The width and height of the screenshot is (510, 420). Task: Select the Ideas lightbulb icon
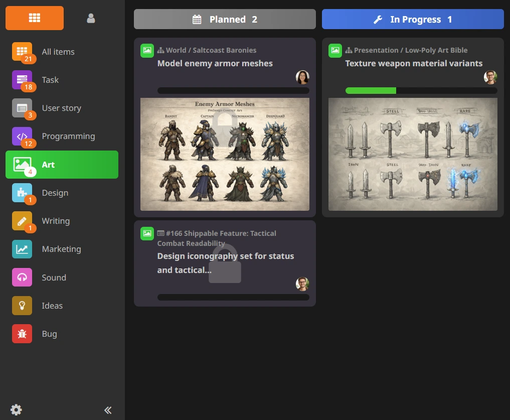point(22,306)
